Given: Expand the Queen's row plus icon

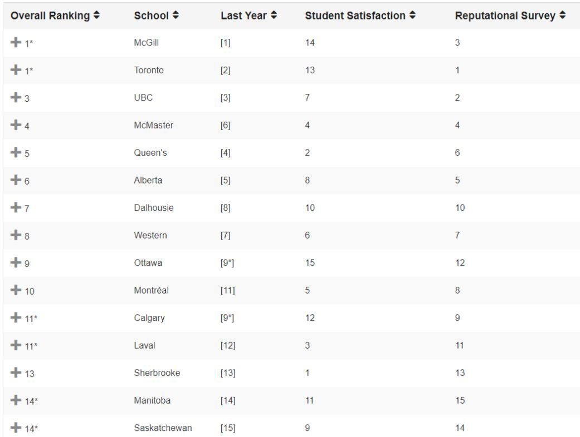Looking at the screenshot, I should [16, 152].
